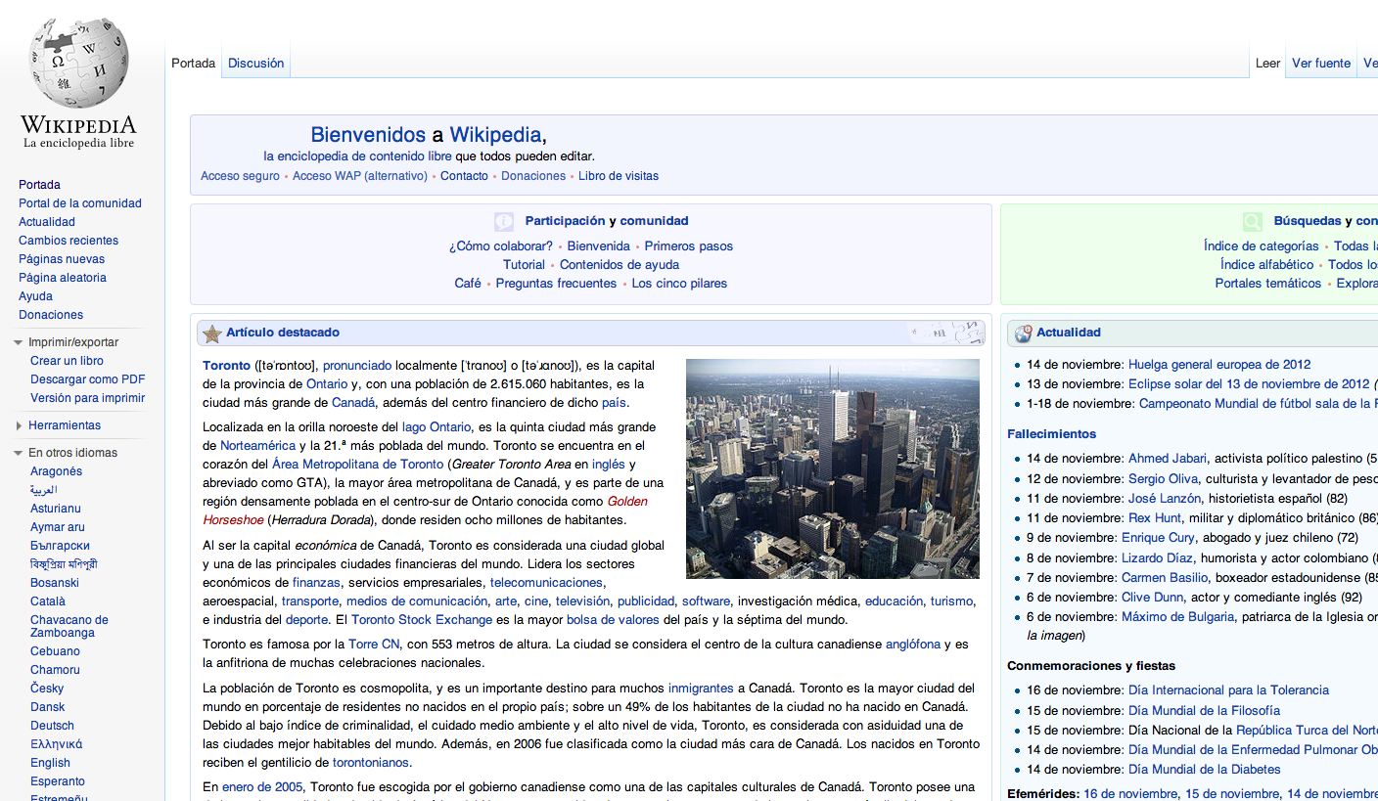Click ¿Cómo colaborar? link

pyautogui.click(x=501, y=246)
